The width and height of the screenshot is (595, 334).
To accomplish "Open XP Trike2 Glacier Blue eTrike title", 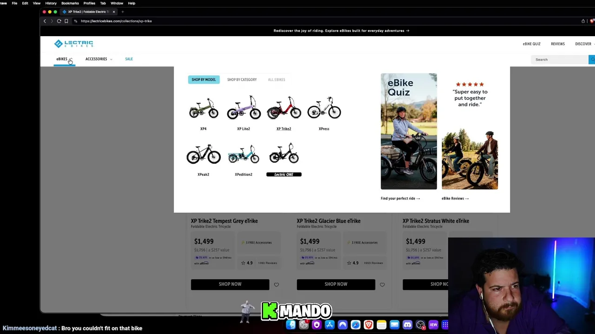I will (x=329, y=221).
